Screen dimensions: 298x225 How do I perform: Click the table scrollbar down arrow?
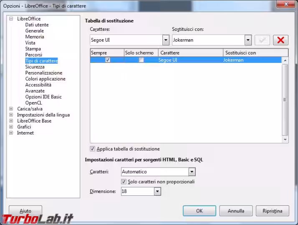pos(285,140)
